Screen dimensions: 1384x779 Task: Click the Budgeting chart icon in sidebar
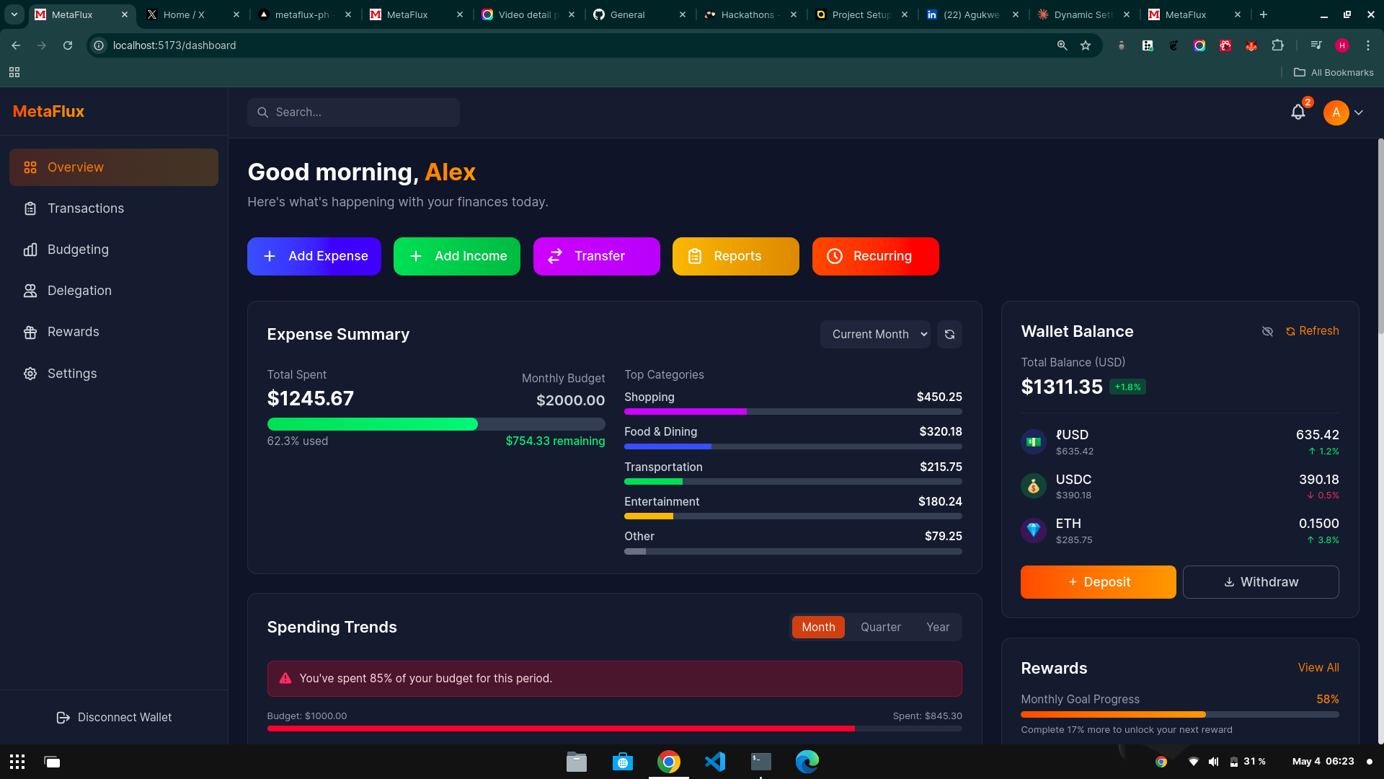tap(30, 250)
